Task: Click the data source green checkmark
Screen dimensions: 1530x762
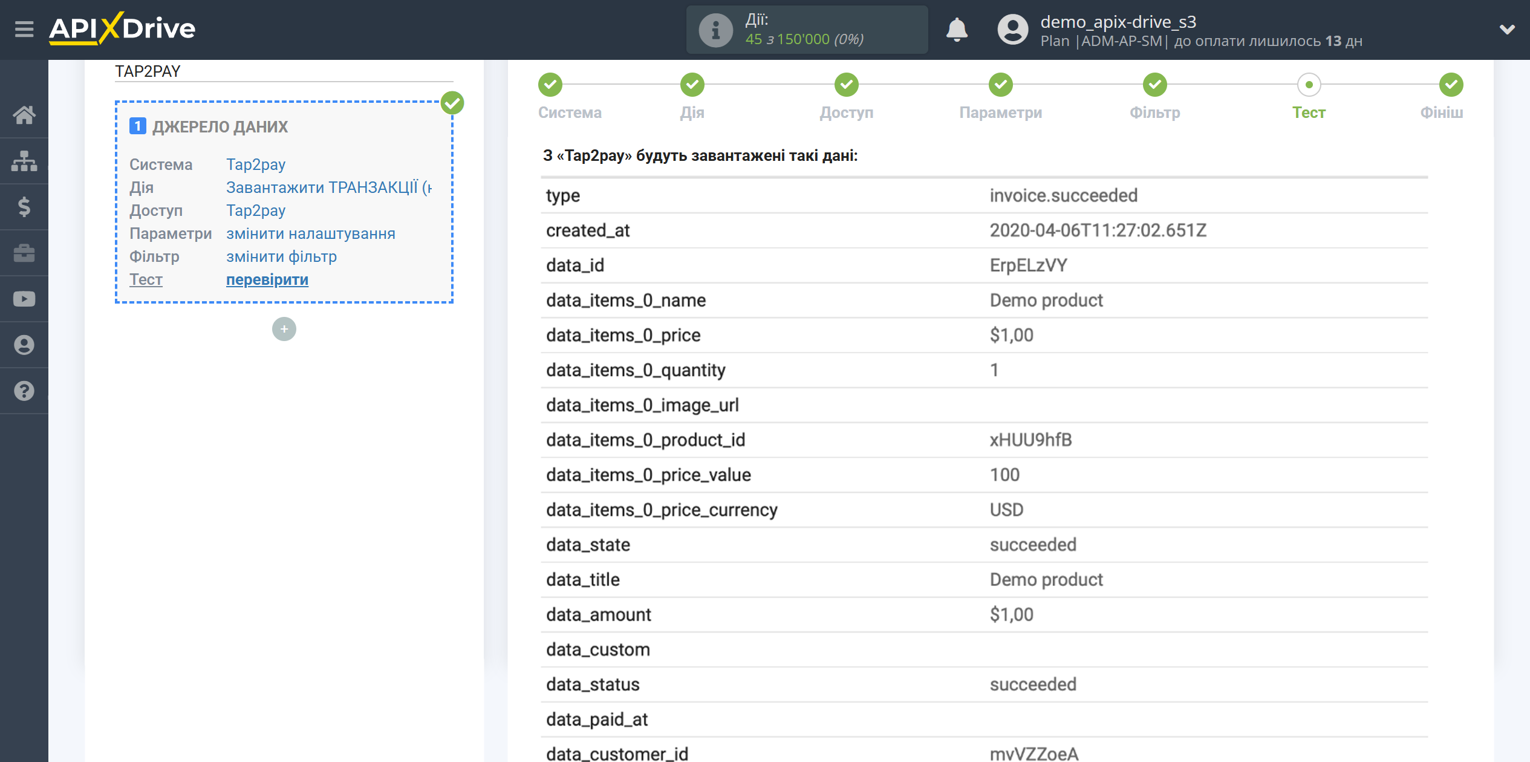Action: click(x=452, y=103)
